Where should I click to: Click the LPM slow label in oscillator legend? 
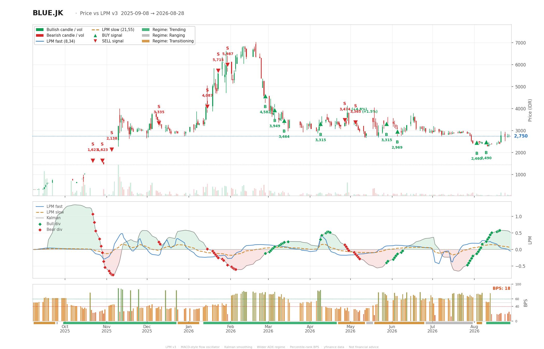(x=55, y=212)
